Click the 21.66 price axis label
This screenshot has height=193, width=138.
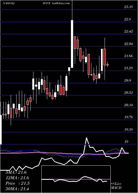pos(128,56)
